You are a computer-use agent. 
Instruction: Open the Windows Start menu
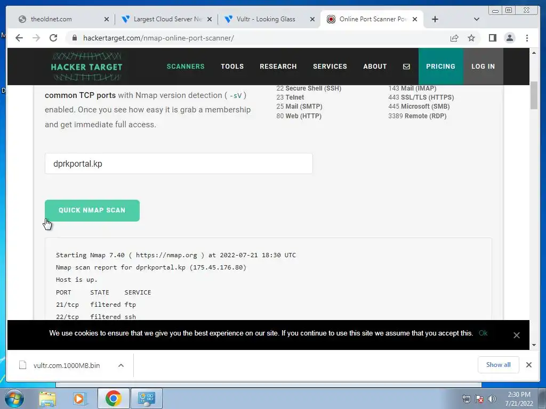pyautogui.click(x=14, y=398)
